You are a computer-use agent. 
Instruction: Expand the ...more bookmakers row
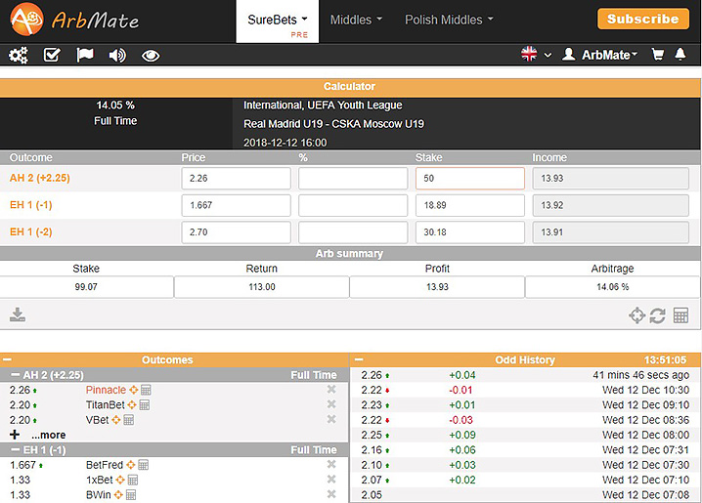[x=37, y=435]
